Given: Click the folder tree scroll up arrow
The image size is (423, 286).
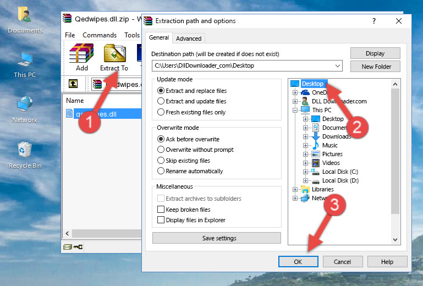Looking at the screenshot, I should (395, 84).
